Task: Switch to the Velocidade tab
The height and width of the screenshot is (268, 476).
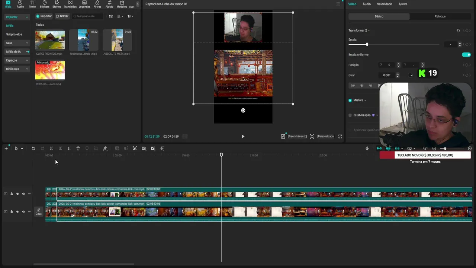Action: 385,4
